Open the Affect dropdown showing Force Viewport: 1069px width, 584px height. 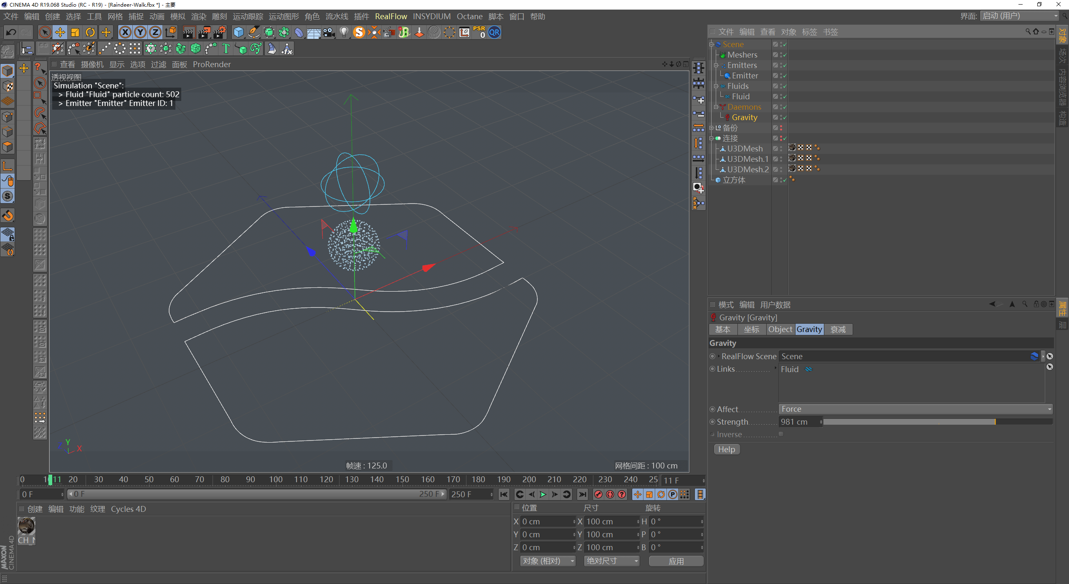pos(915,409)
